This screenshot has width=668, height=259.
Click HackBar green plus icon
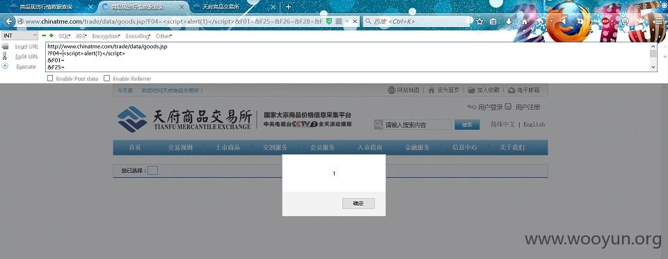click(x=51, y=35)
